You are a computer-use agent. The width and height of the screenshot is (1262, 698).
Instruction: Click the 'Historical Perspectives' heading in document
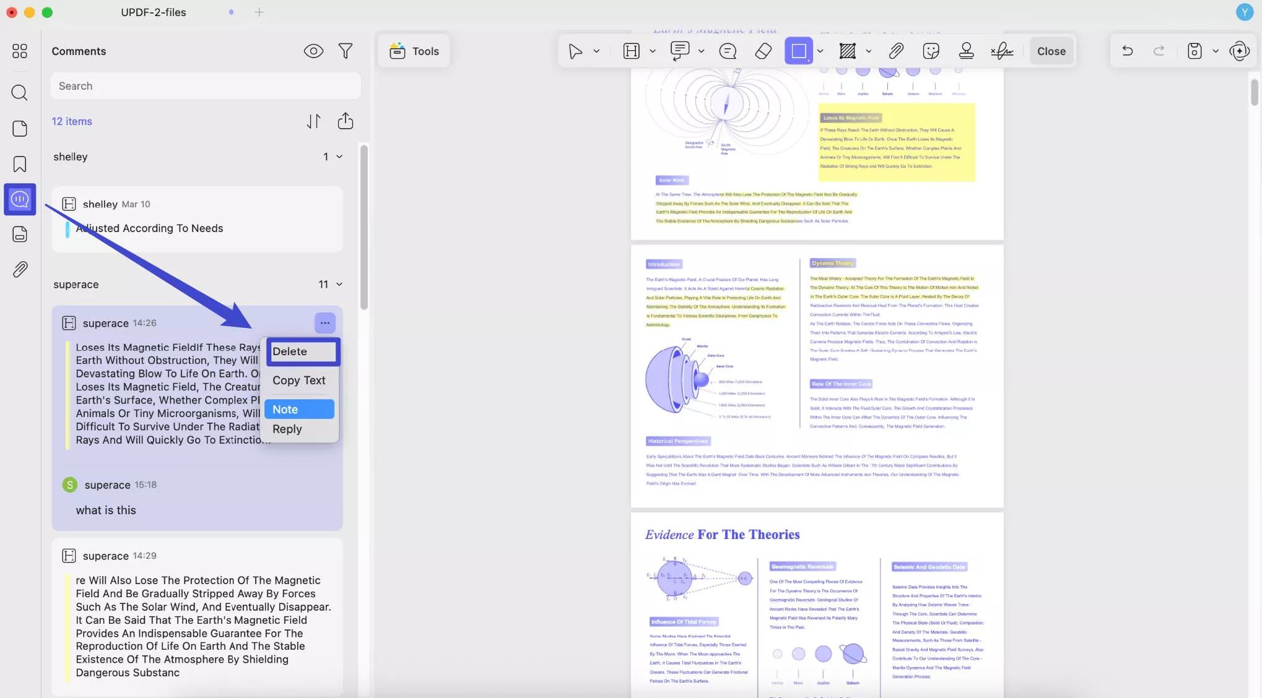(678, 441)
